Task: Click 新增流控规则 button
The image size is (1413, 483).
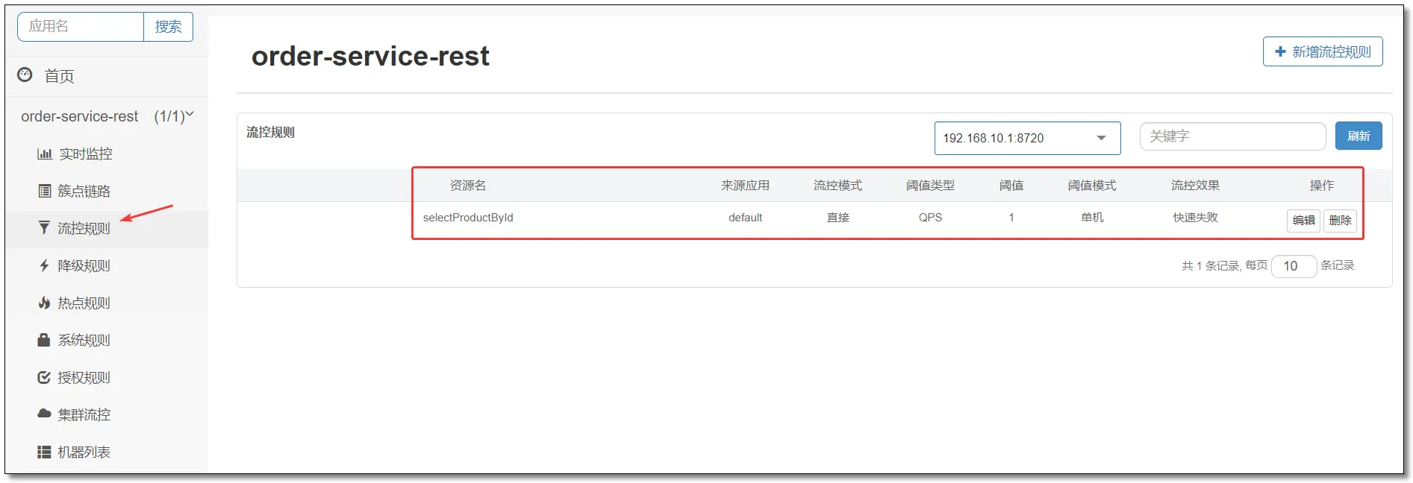Action: click(1323, 51)
